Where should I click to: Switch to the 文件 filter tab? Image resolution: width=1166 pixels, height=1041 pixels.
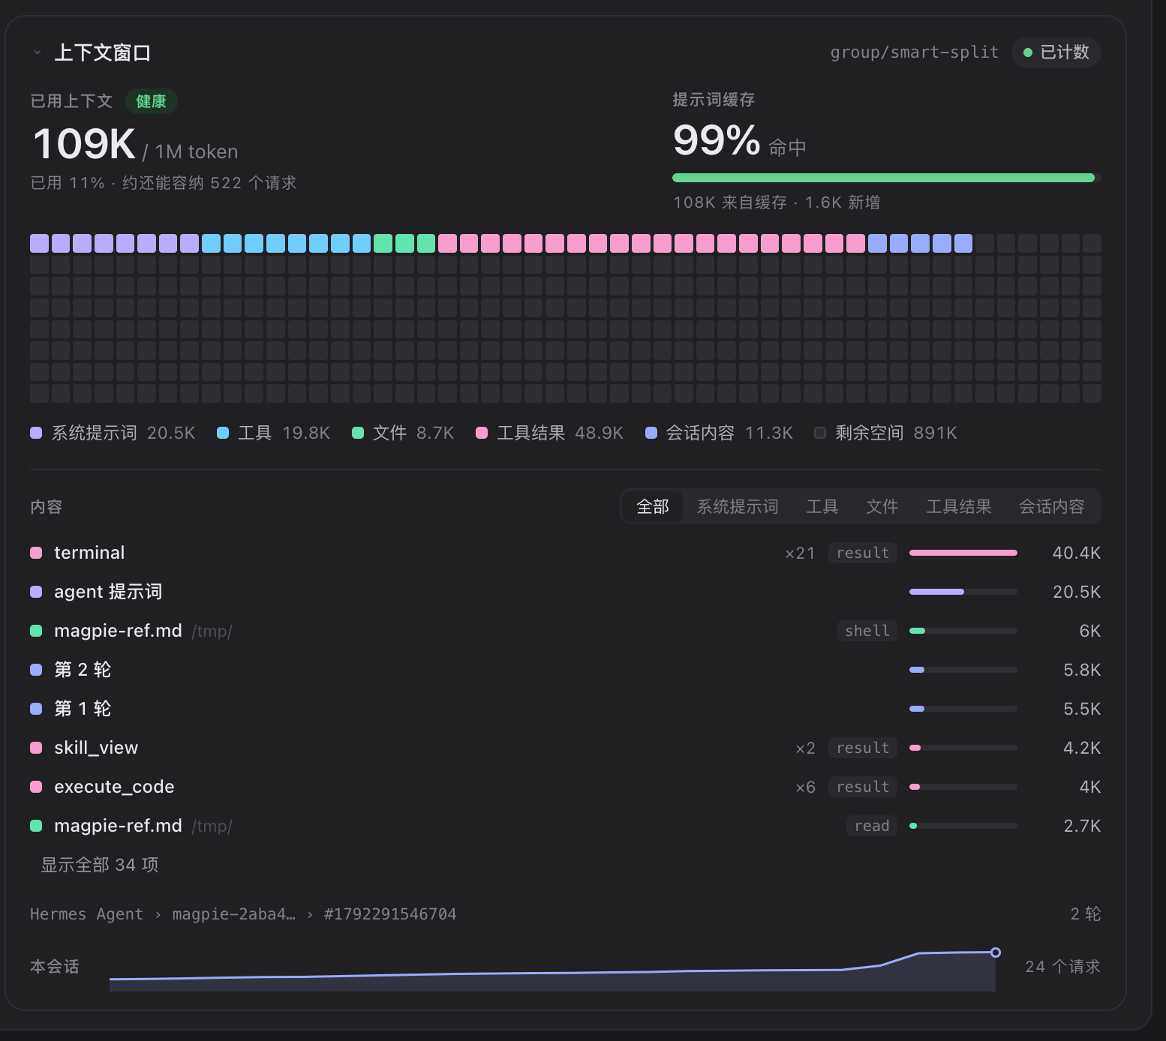882,507
